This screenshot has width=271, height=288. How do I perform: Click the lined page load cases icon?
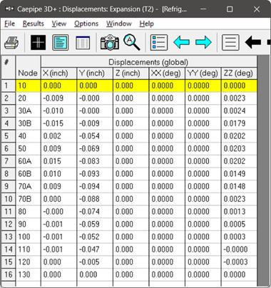point(230,43)
